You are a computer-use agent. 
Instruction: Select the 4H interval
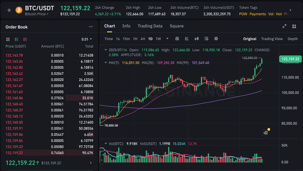pos(143,39)
